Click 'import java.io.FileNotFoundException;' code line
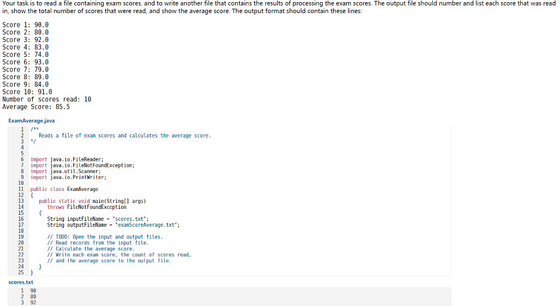The width and height of the screenshot is (559, 306). click(82, 165)
